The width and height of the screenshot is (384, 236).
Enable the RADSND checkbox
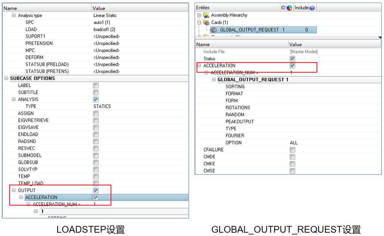pos(96,141)
